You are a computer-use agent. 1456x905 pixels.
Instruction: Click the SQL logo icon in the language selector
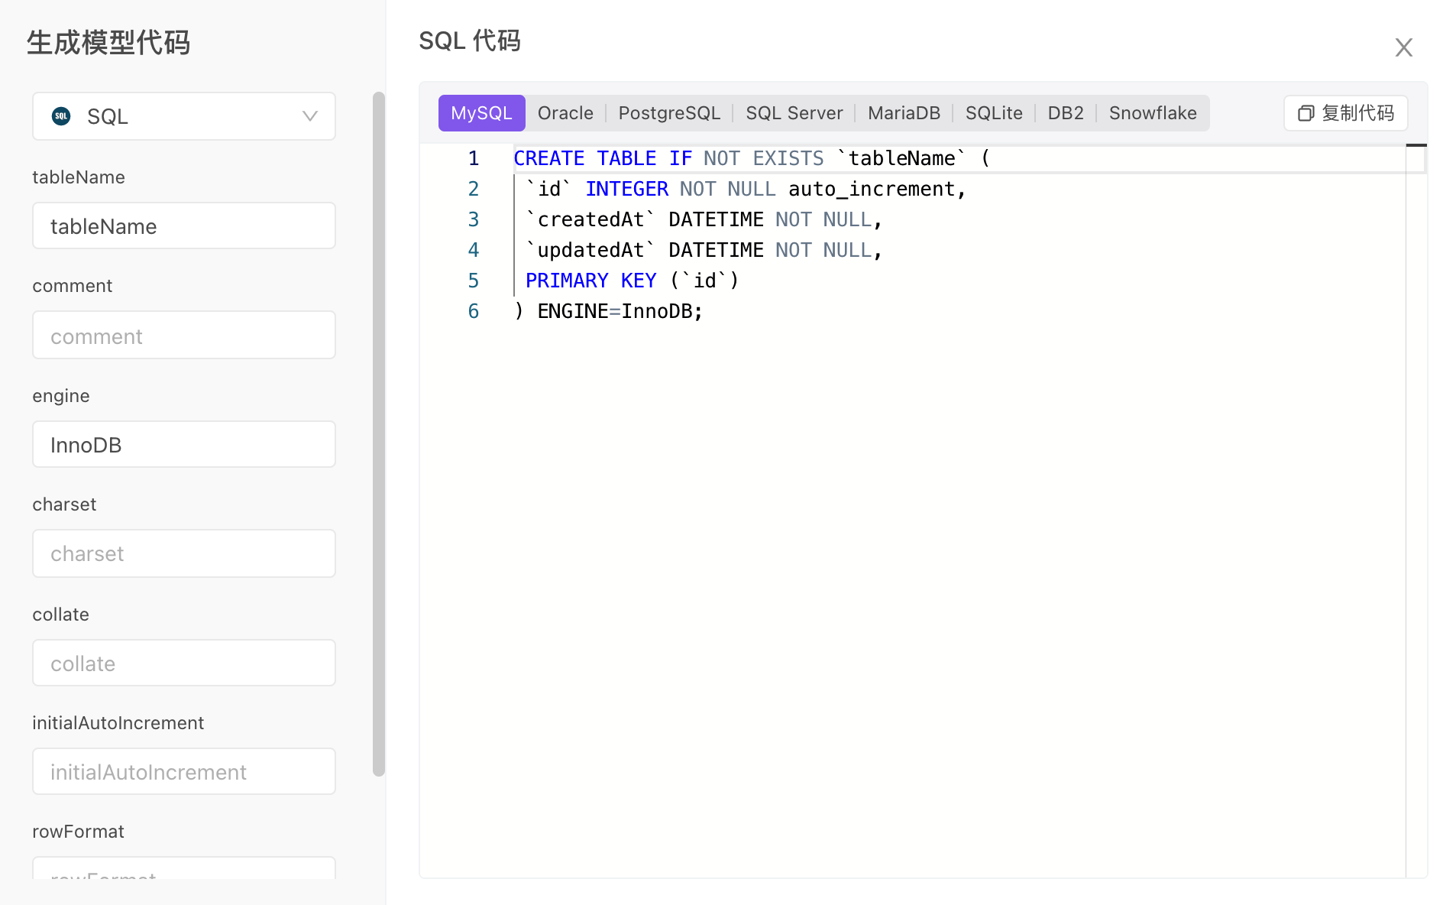coord(61,116)
